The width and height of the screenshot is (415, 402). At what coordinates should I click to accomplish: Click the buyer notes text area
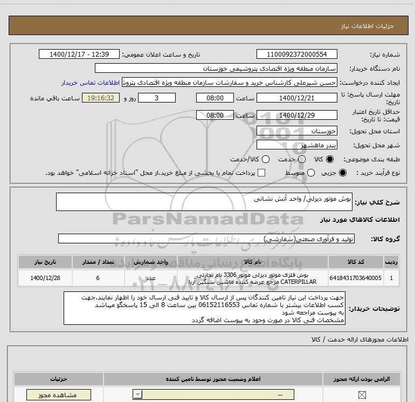(204, 308)
